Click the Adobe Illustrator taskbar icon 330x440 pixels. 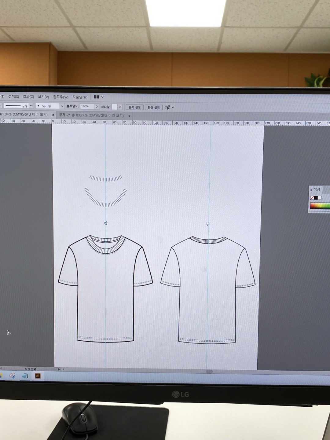tap(38, 376)
